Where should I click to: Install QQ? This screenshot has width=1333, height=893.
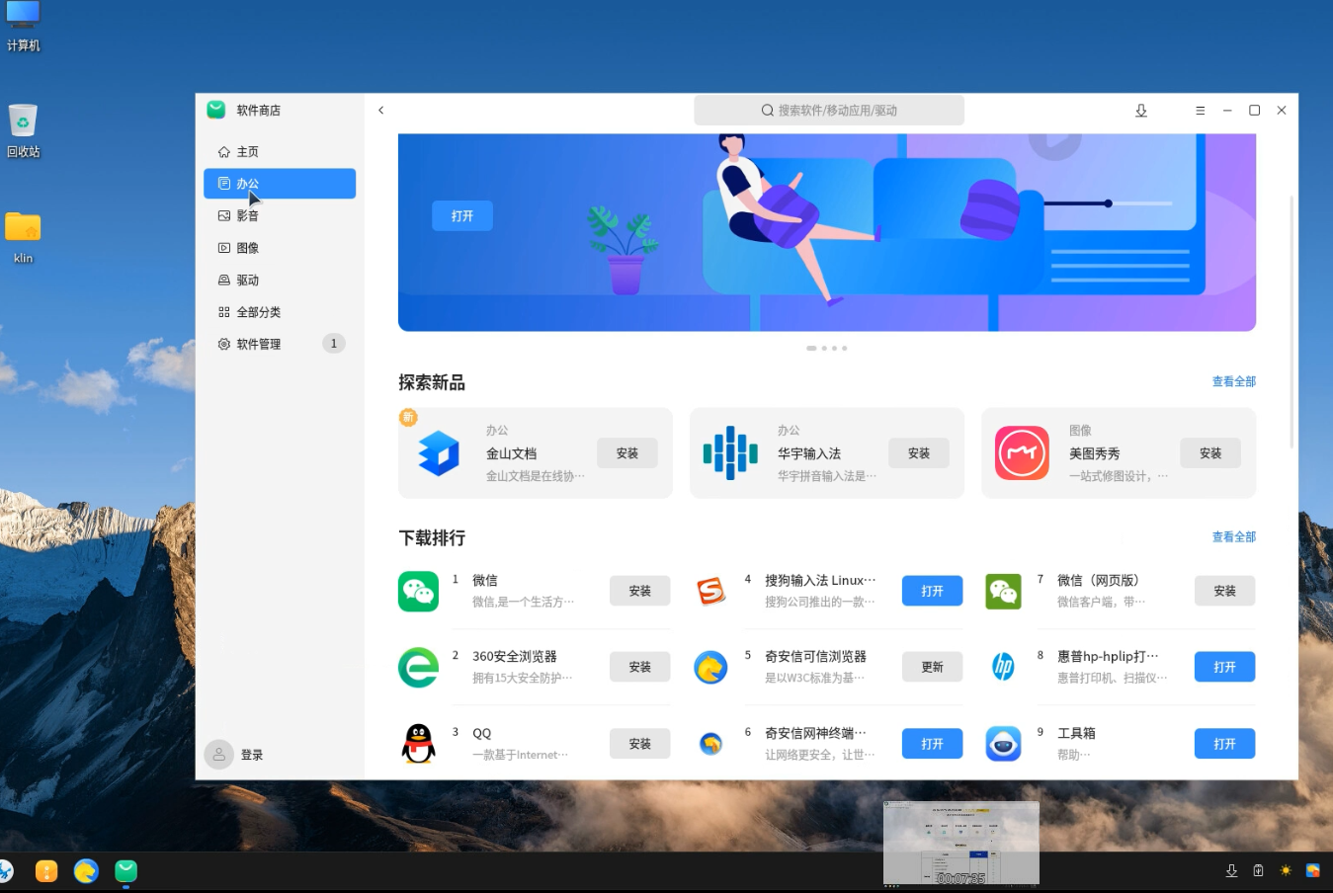click(640, 744)
